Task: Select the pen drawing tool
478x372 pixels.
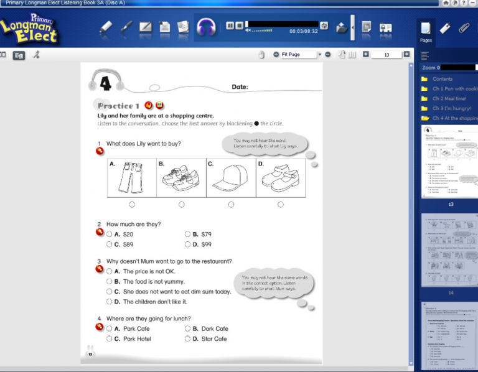Action: 126,27
